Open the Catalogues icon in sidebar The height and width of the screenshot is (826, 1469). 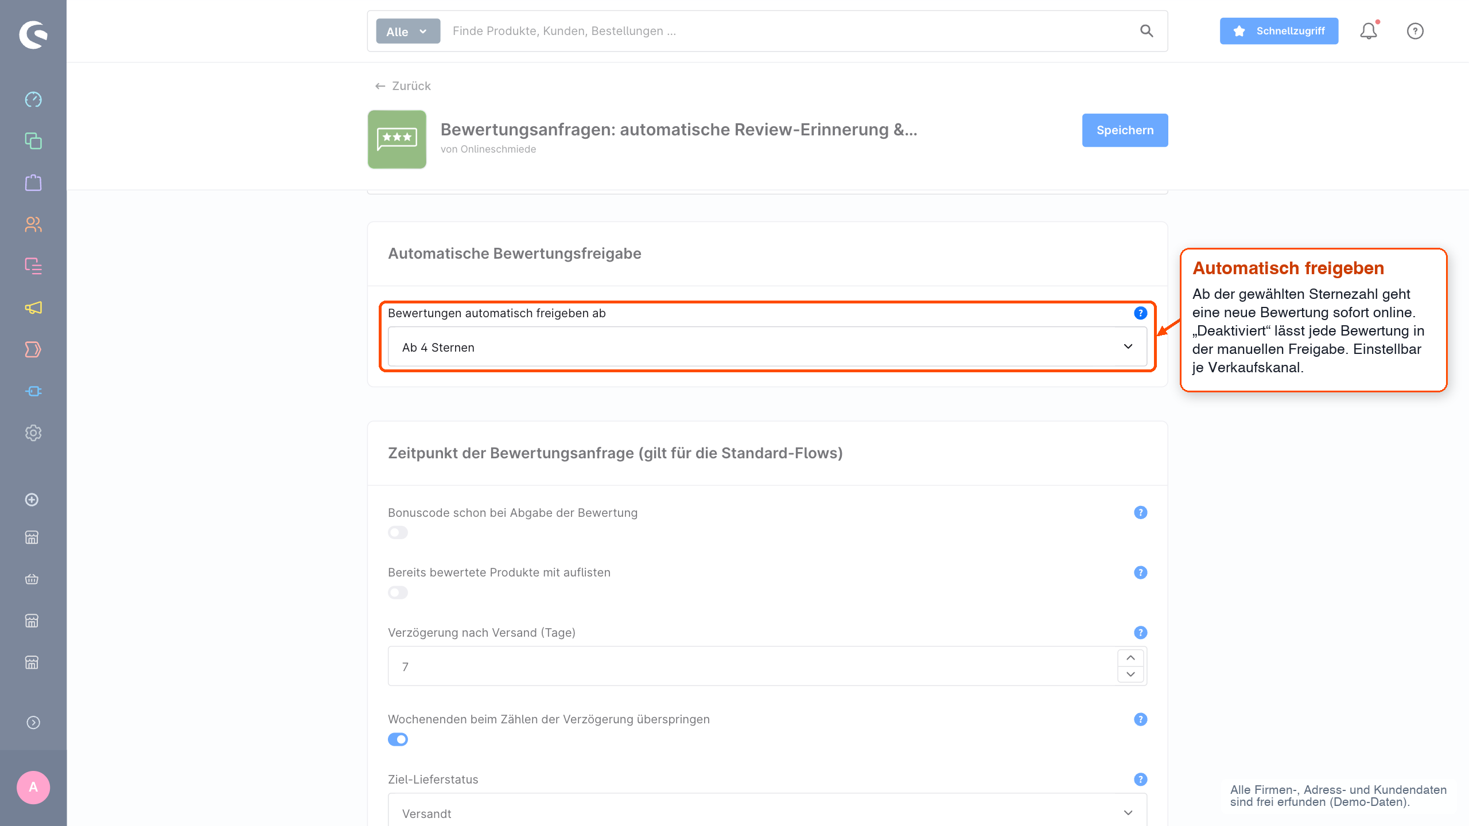point(33,141)
